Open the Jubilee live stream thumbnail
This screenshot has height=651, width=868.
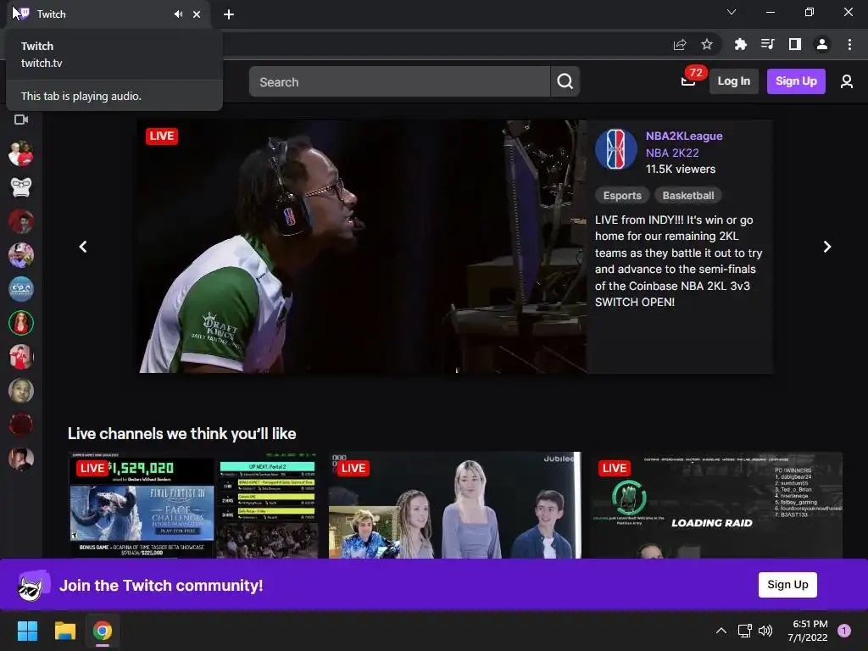coord(454,505)
